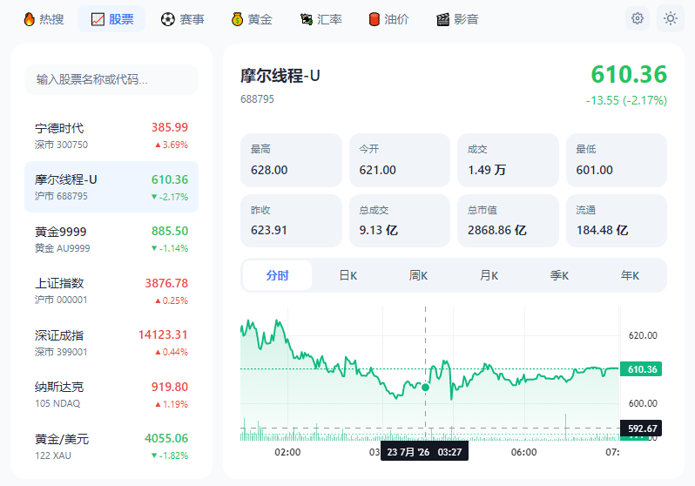Screen dimensions: 695x486
Task: Switch to the 影音 tab
Action: click(x=457, y=19)
